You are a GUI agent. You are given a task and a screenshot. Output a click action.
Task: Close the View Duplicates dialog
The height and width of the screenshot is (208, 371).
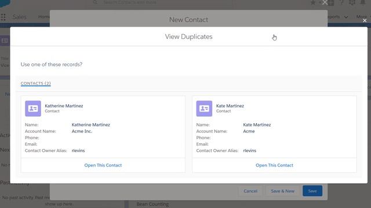pos(365,21)
